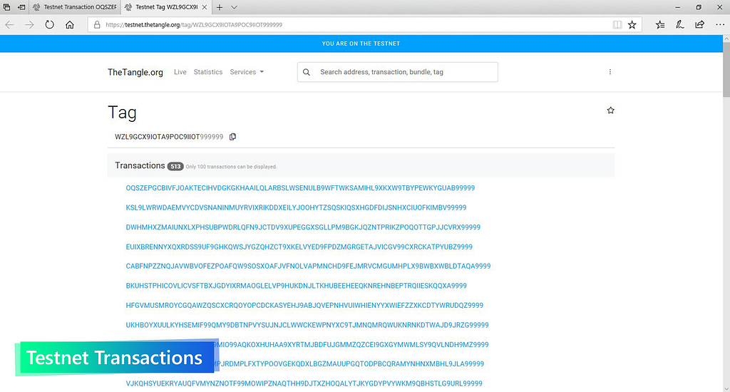Open transaction starting with EUIXBRENNYXQXRDSS

299,247
